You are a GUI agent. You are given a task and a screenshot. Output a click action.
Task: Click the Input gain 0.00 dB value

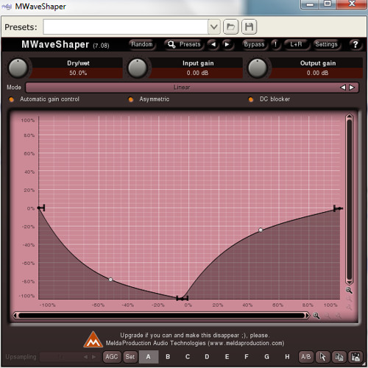(x=197, y=73)
